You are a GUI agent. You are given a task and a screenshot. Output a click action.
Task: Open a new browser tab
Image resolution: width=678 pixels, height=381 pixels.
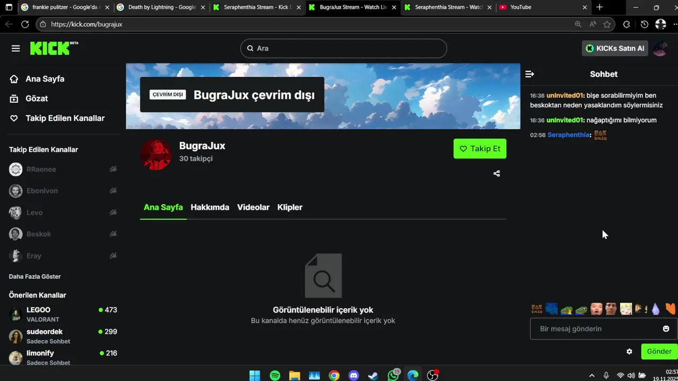(600, 7)
